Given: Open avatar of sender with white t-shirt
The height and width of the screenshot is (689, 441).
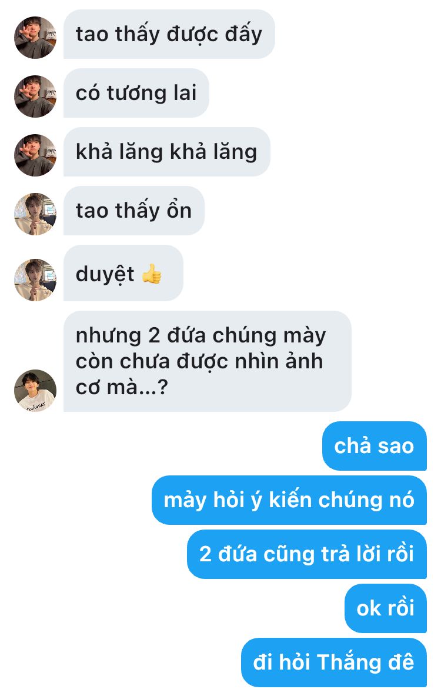Looking at the screenshot, I should [35, 391].
